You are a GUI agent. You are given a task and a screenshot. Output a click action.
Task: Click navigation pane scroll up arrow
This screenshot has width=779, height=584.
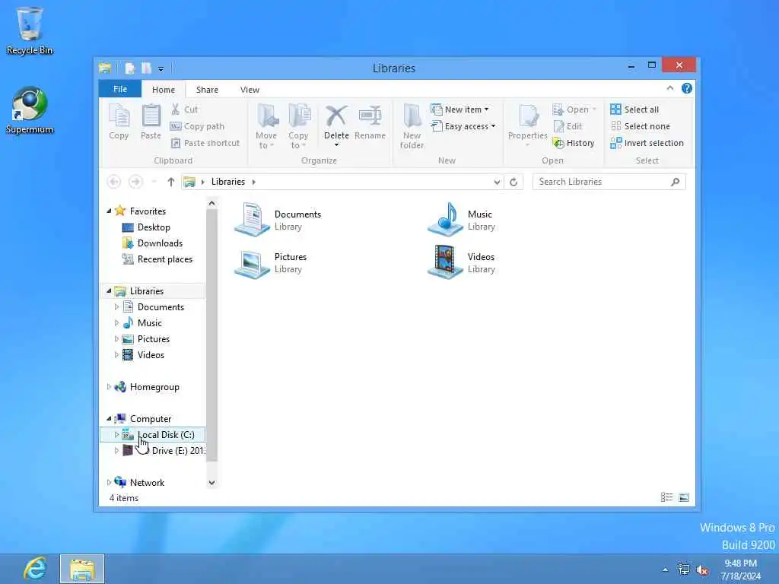211,203
